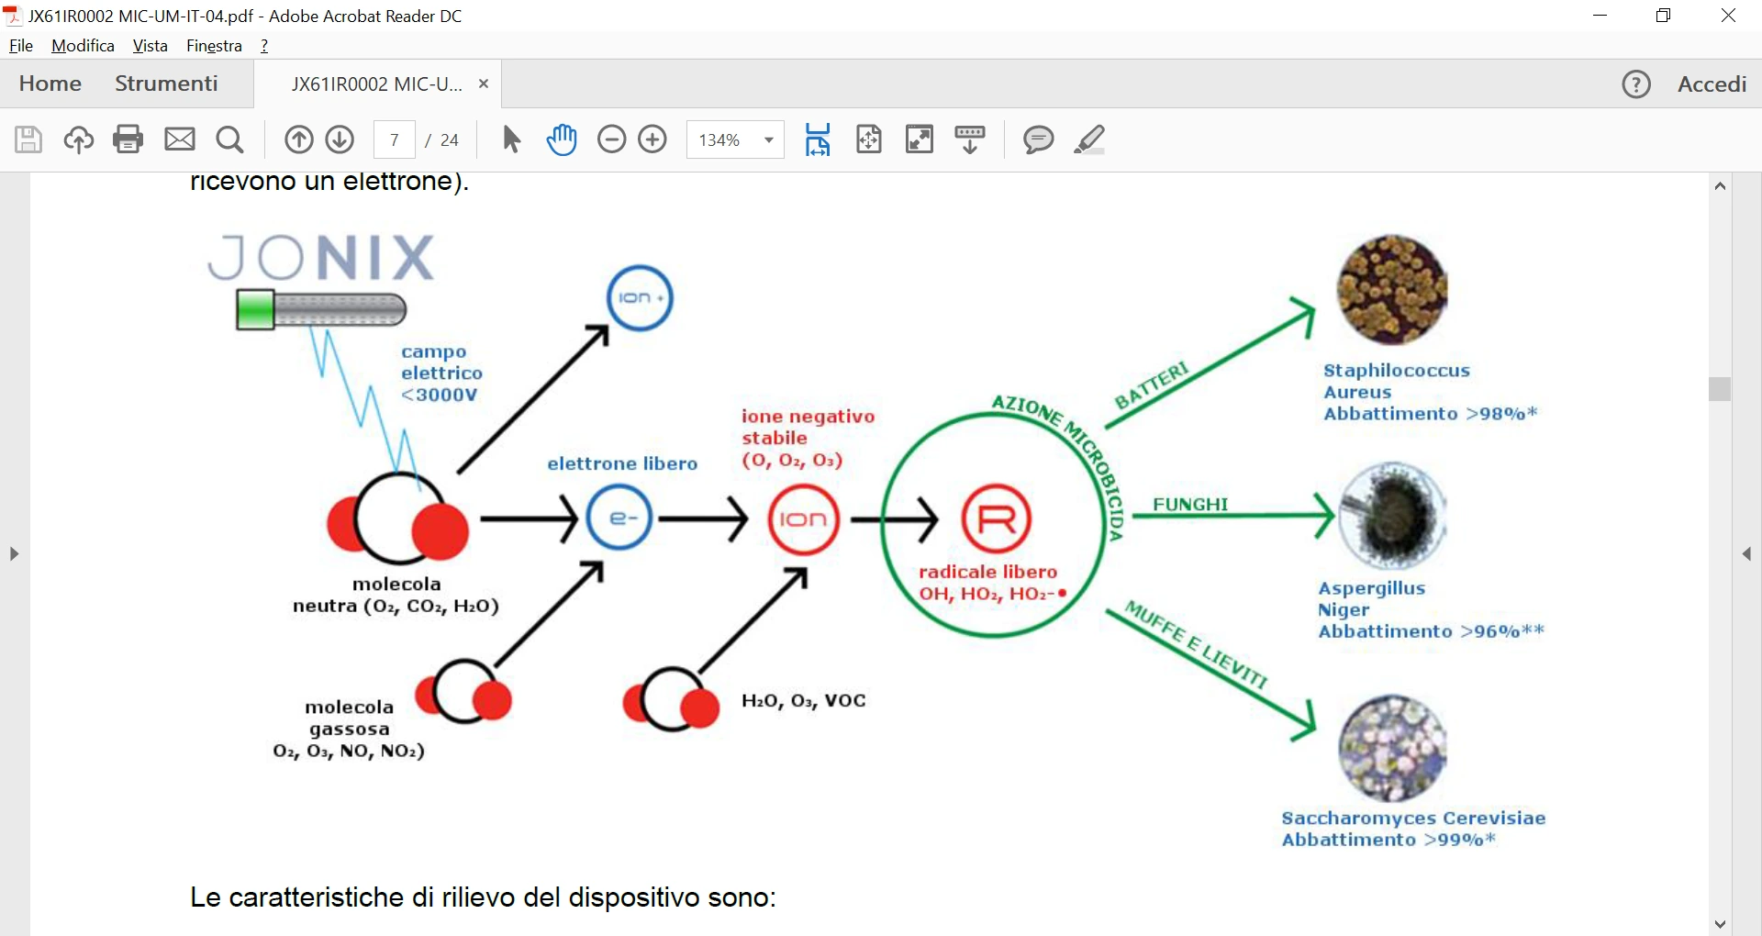Print the document with the printer icon

tap(128, 139)
